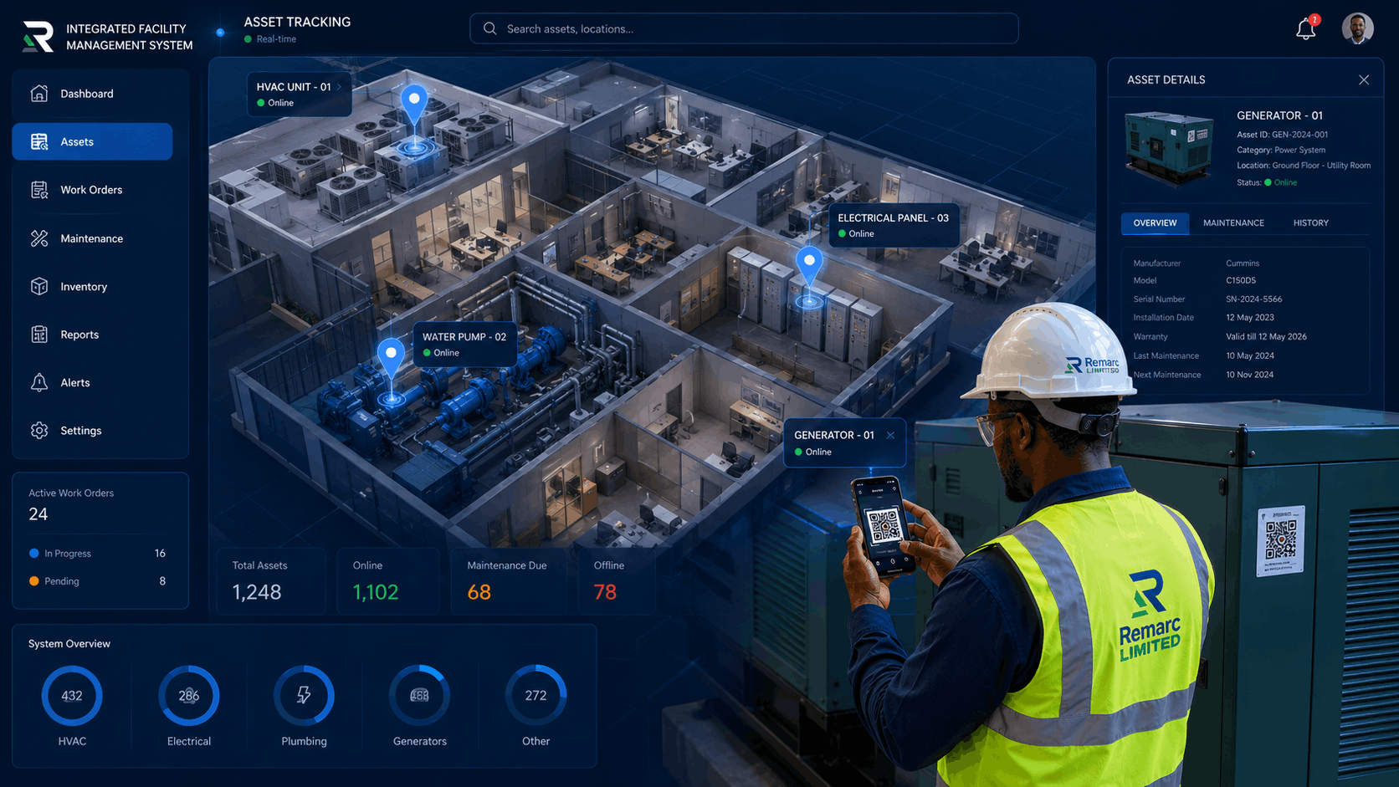The image size is (1399, 787).
Task: Go to Work Orders menu
Action: click(x=92, y=190)
